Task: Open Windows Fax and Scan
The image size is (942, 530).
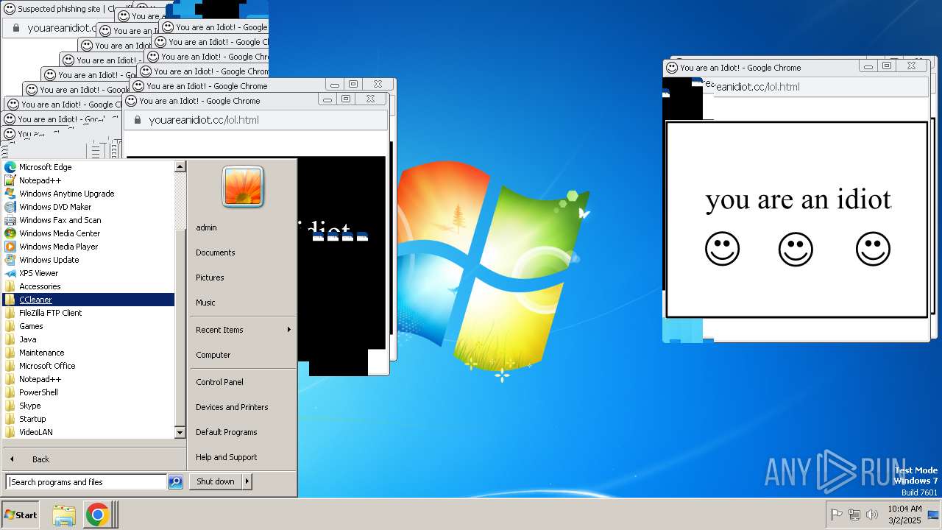Action: 88,220
